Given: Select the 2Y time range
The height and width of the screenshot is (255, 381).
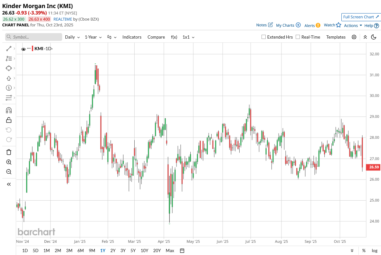Looking at the screenshot, I should click(113, 250).
